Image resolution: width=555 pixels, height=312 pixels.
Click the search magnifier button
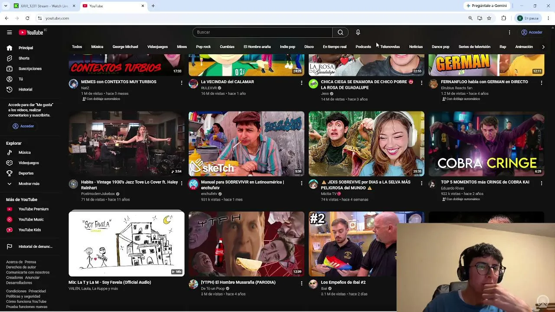(x=340, y=32)
